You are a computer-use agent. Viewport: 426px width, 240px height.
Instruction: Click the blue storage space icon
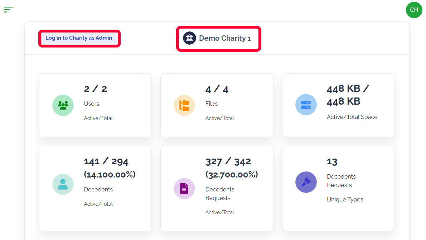pos(306,105)
